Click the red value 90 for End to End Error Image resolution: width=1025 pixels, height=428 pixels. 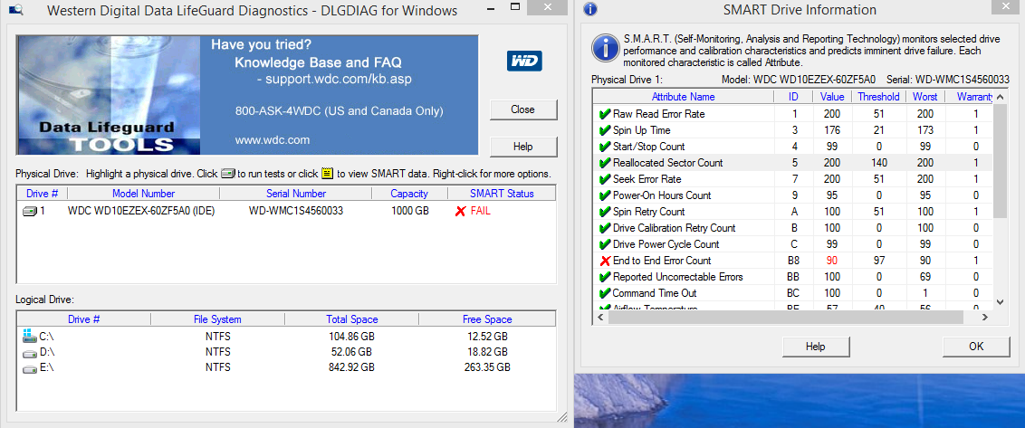831,261
